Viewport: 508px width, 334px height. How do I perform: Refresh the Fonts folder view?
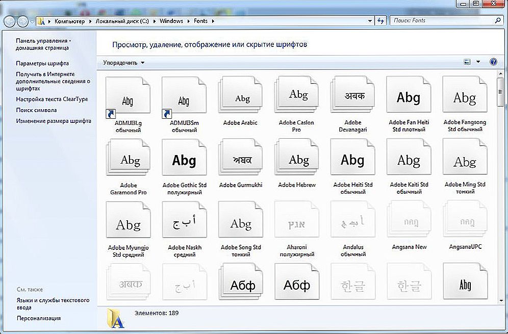tap(380, 21)
